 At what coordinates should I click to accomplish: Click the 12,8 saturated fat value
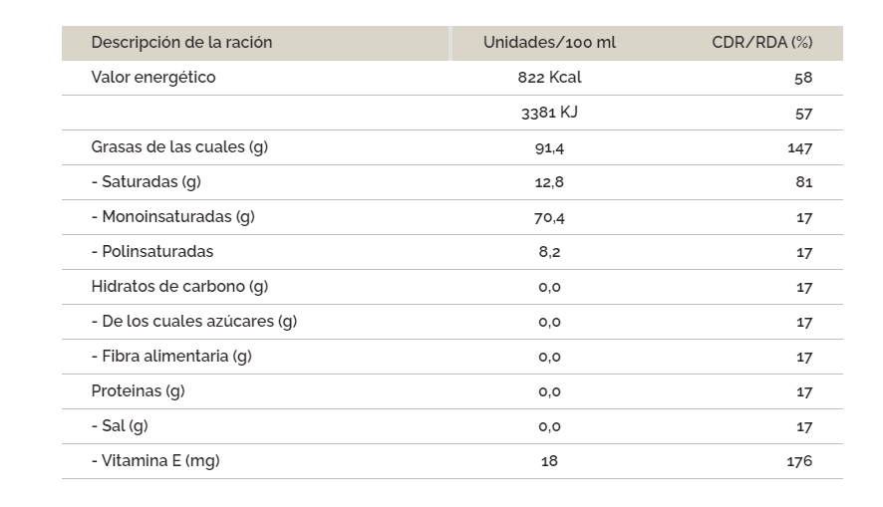549,182
